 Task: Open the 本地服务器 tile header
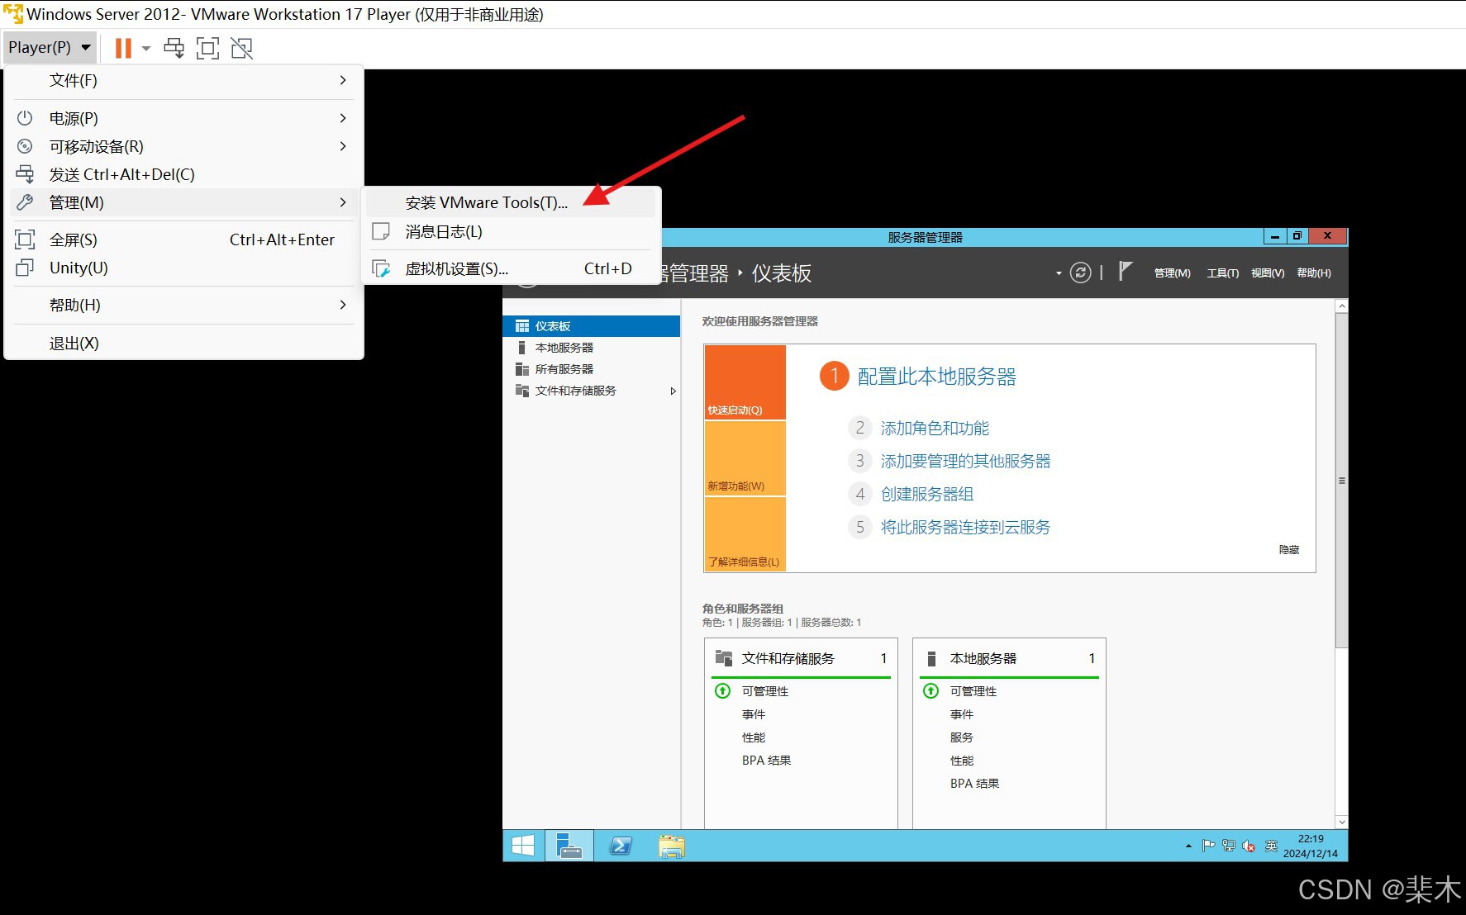(x=1009, y=658)
